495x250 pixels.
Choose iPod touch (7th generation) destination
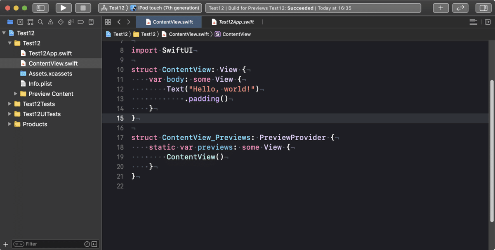[165, 8]
